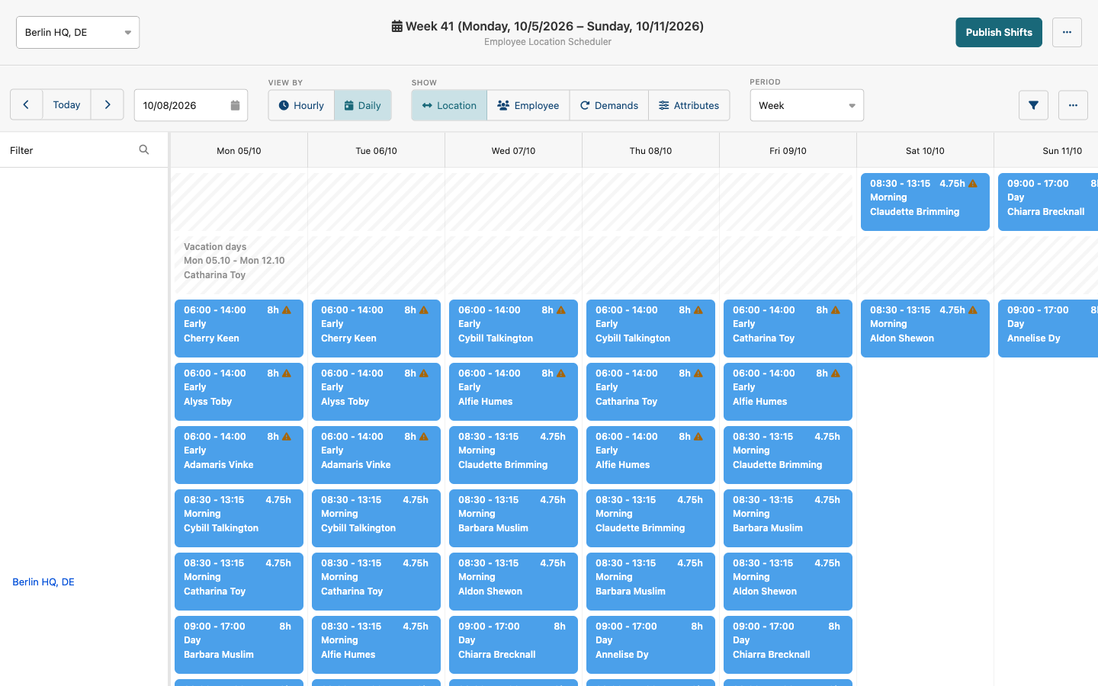Open header ellipsis menu beside Publish Shifts
This screenshot has width=1098, height=686.
[1067, 32]
